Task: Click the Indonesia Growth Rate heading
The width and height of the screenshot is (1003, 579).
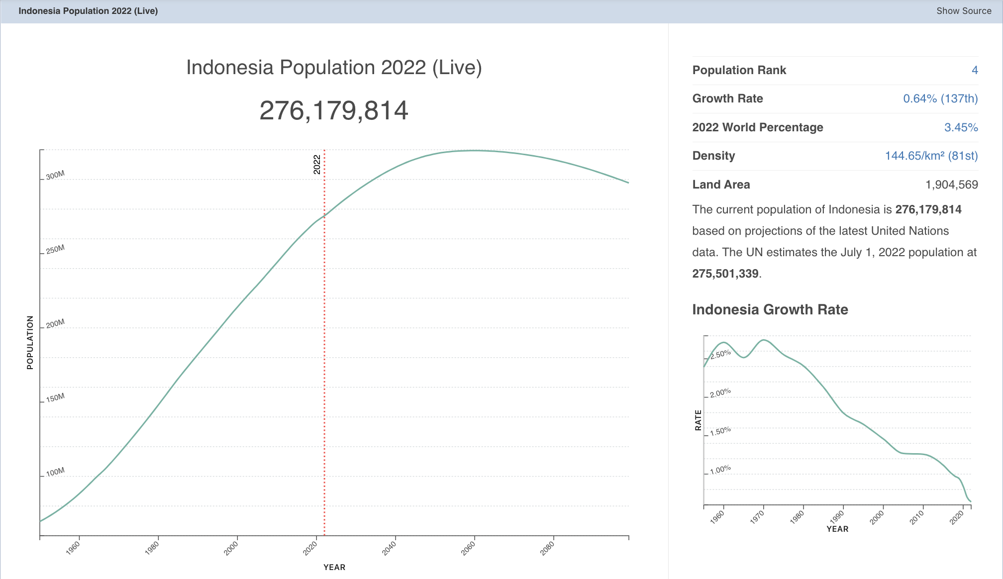Action: 770,309
